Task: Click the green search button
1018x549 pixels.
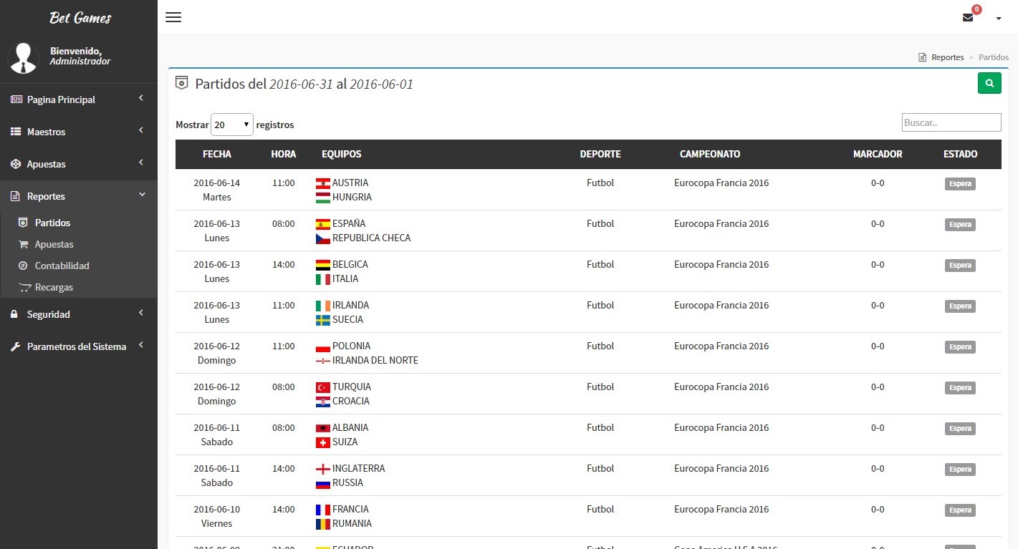Action: tap(989, 83)
